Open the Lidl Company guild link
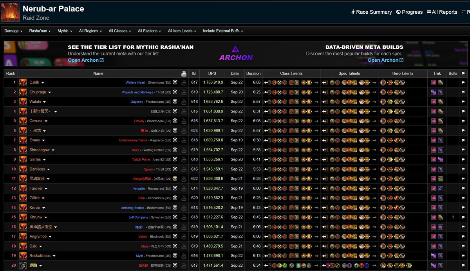Image resolution: width=470 pixels, height=271 pixels. pos(139,217)
